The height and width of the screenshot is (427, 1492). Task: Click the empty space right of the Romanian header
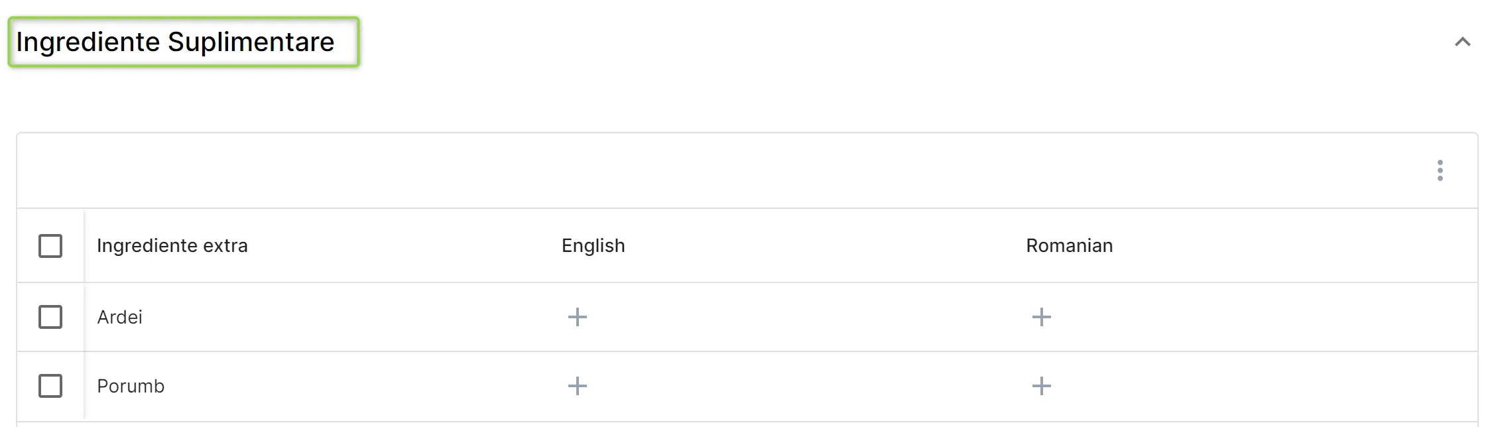(1293, 245)
